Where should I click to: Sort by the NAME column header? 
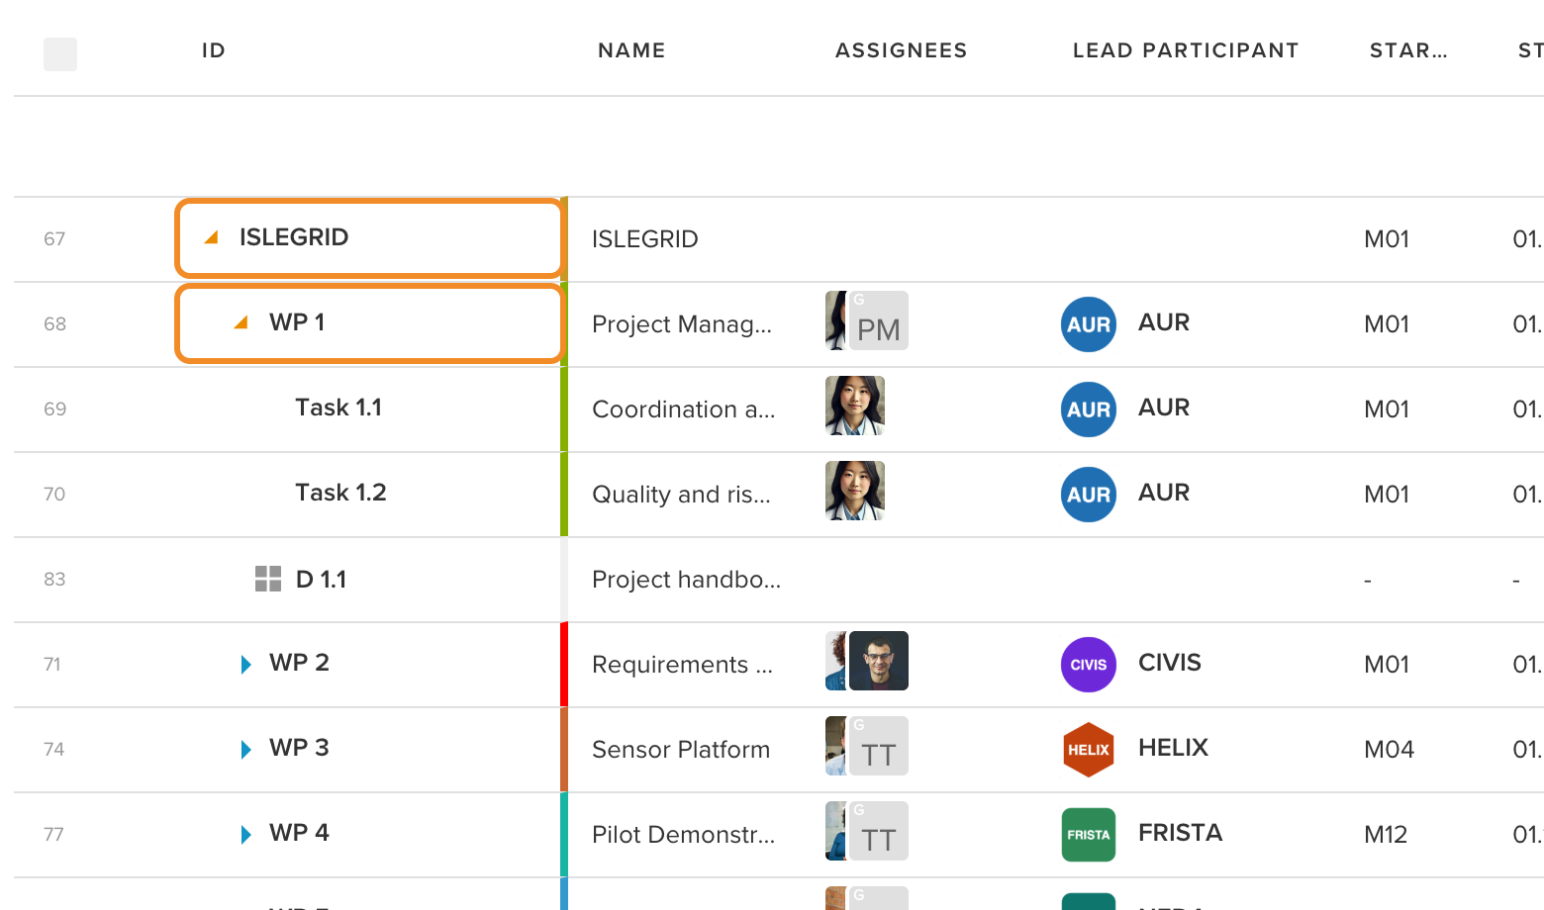coord(631,50)
